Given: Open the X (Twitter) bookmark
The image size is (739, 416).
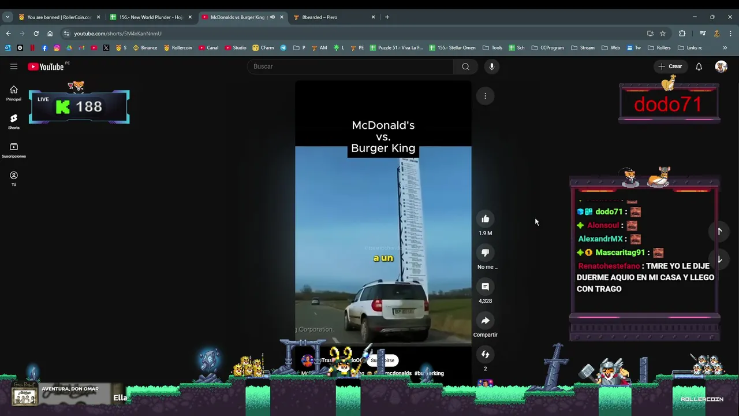Looking at the screenshot, I should [x=106, y=48].
